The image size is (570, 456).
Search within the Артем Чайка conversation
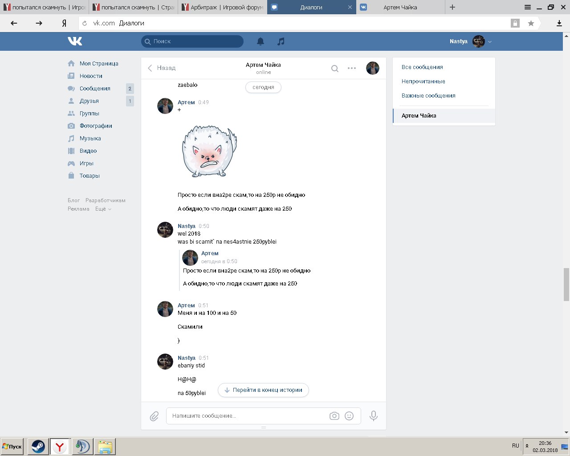pyautogui.click(x=335, y=68)
